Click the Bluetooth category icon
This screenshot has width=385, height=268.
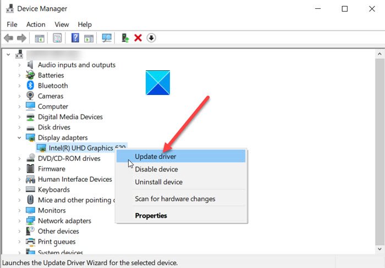tap(30, 85)
